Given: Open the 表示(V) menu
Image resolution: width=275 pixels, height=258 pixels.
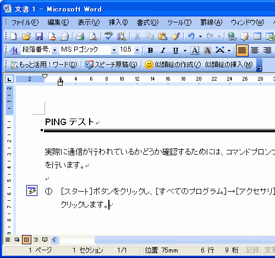Looking at the screenshot, I should pos(89,23).
